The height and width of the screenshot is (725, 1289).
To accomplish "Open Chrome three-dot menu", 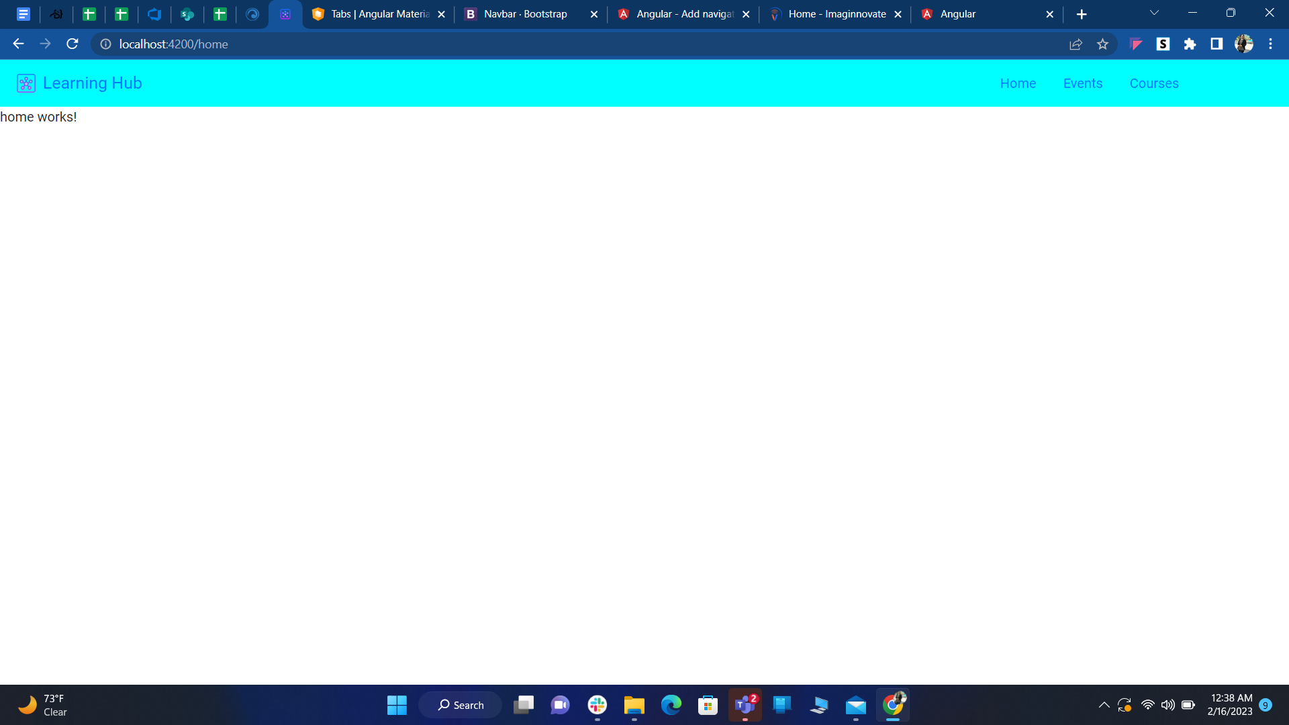I will (x=1270, y=44).
